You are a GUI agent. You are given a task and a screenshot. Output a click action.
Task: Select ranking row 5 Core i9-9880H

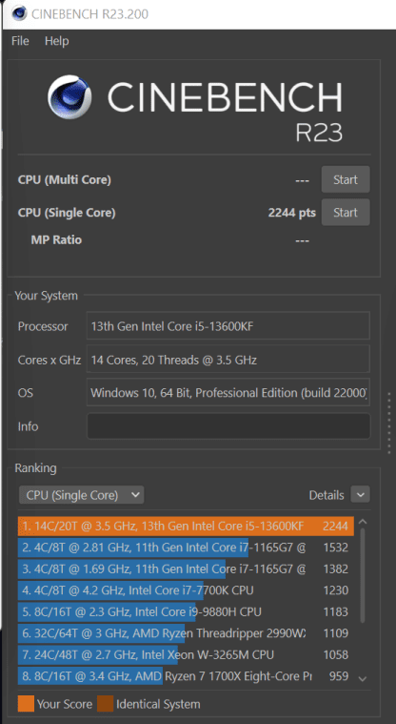186,611
